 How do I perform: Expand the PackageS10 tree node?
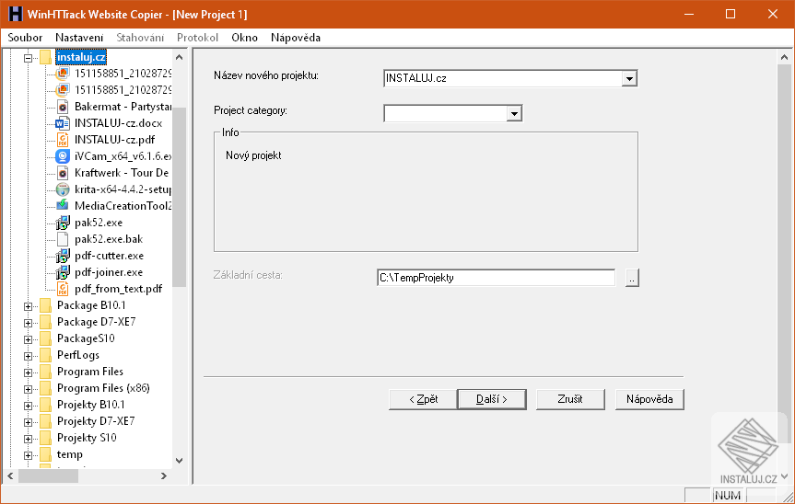pos(28,339)
